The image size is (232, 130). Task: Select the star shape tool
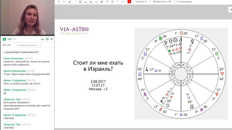pos(96,2)
